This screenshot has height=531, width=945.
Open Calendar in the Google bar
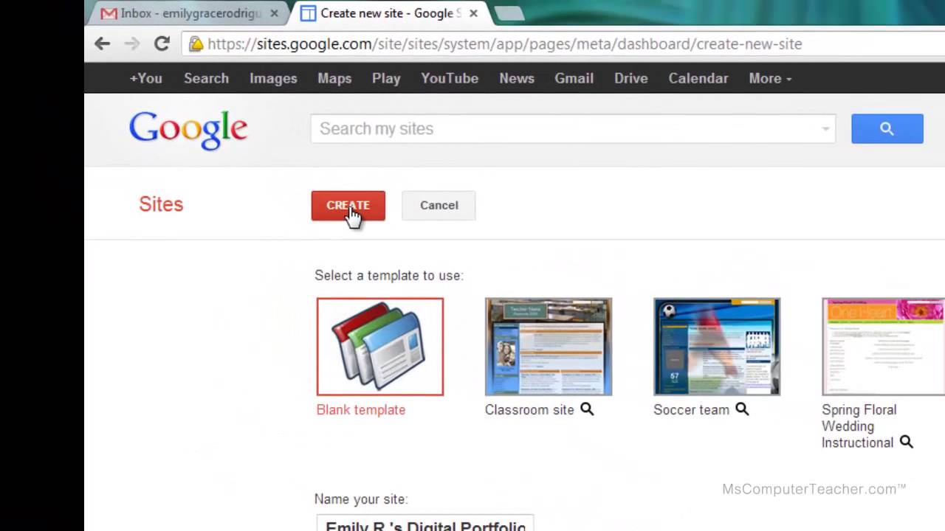click(x=698, y=78)
